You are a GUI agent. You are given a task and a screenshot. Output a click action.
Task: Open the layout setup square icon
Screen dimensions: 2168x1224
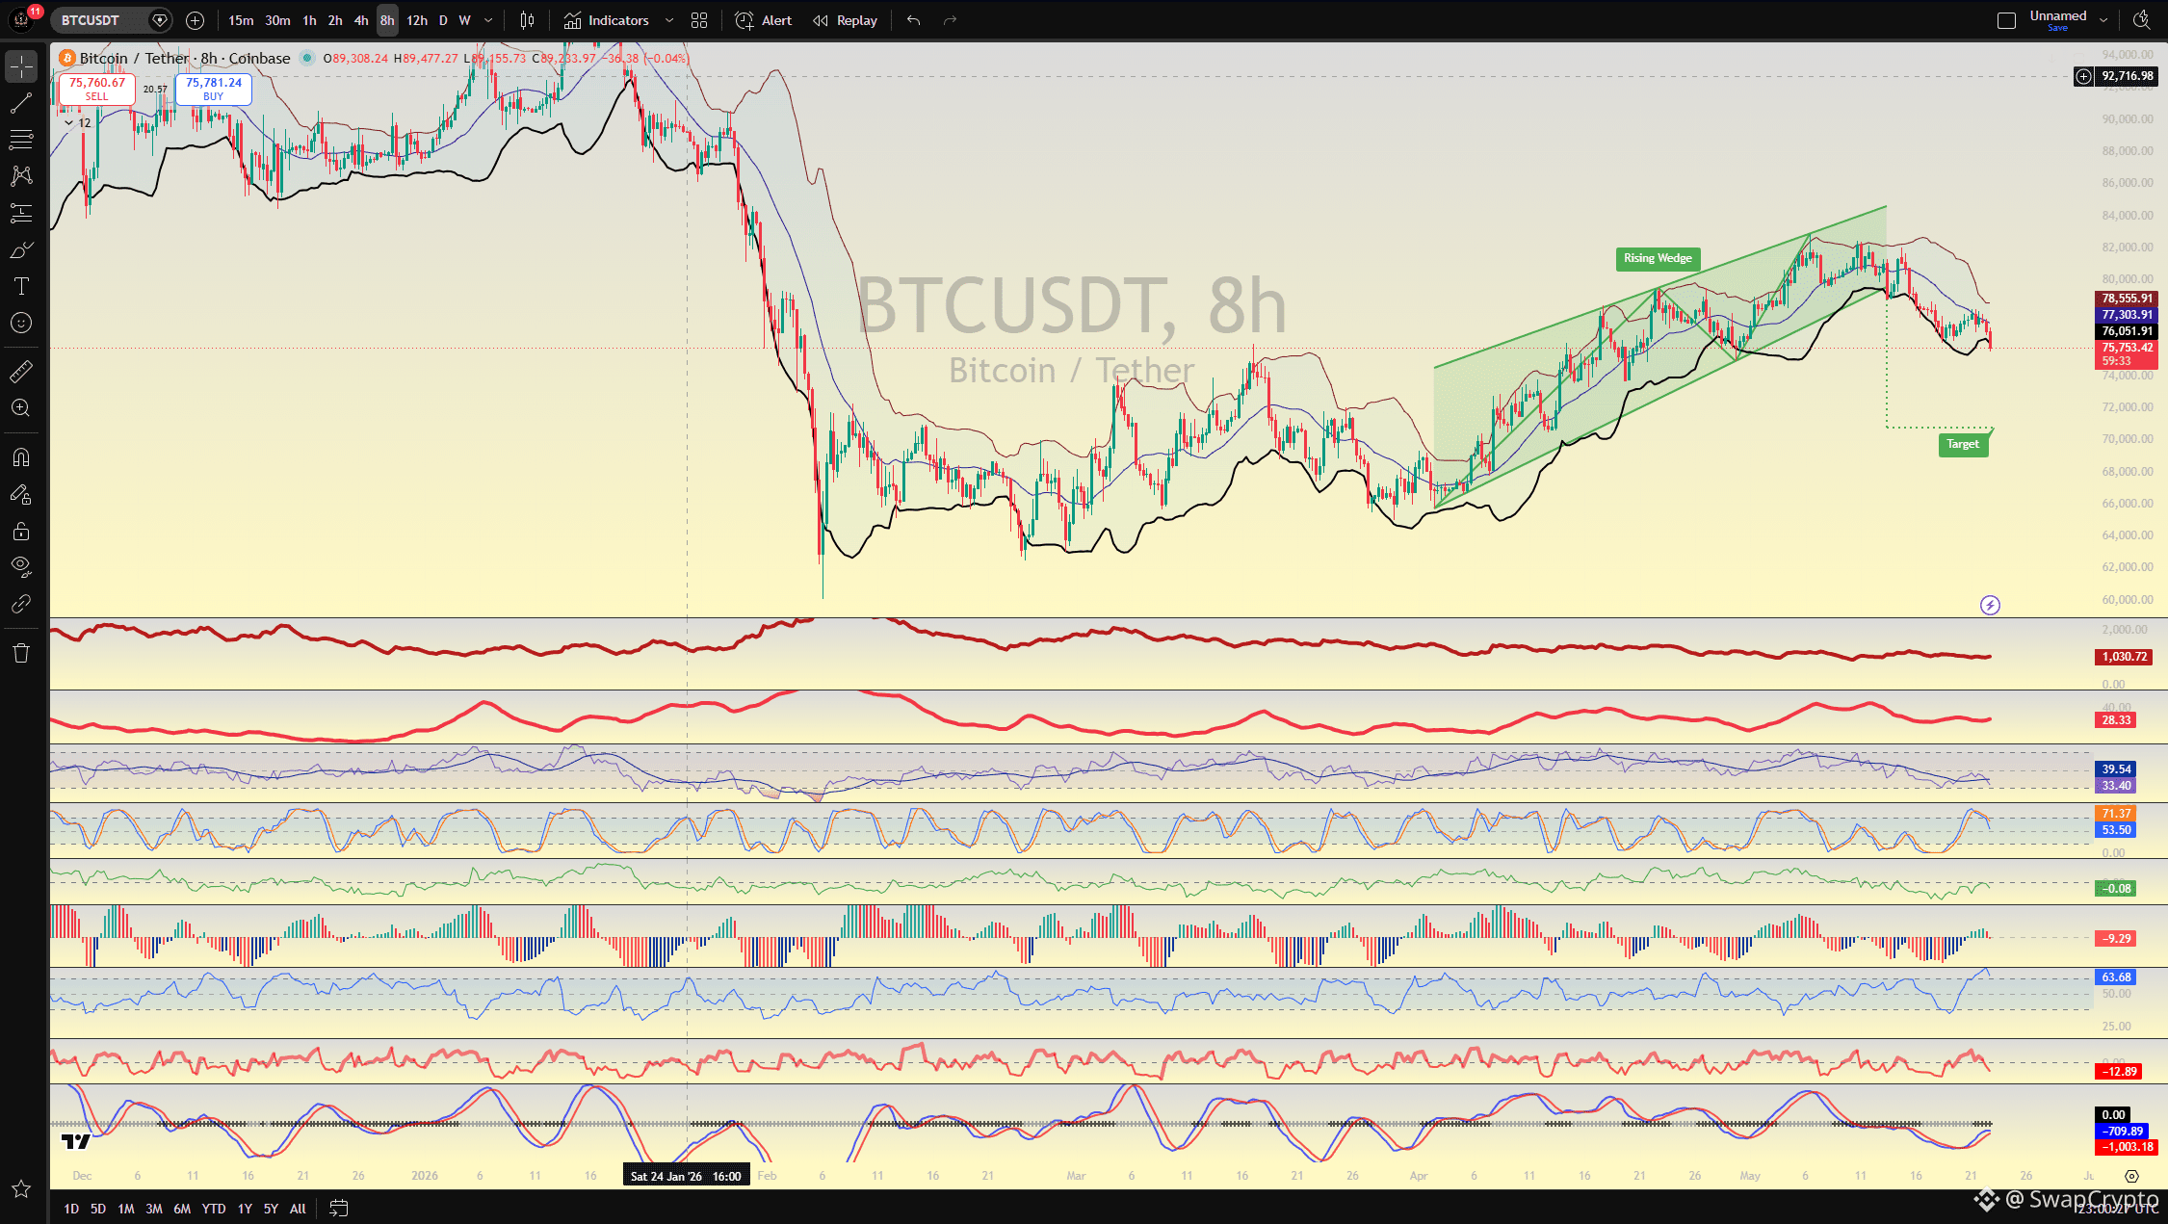[x=2006, y=20]
